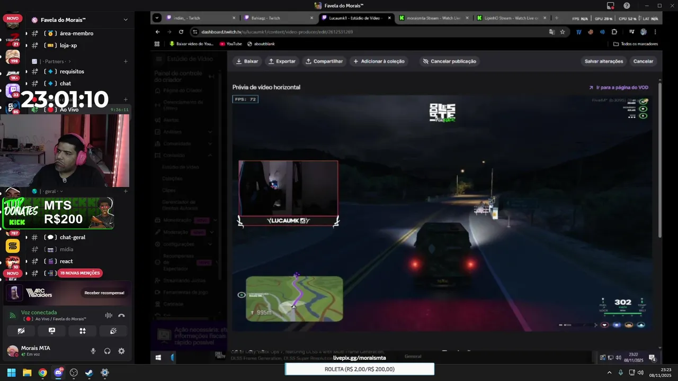Open browser tab search dropdown
The image size is (678, 381).
pyautogui.click(x=157, y=18)
